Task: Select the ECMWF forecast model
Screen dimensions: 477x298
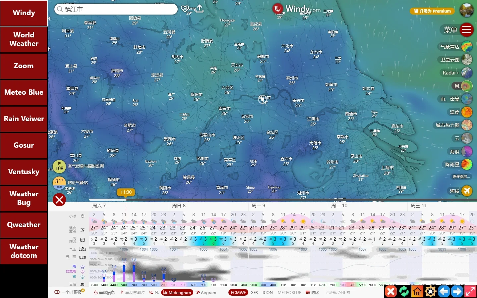Action: [238, 293]
